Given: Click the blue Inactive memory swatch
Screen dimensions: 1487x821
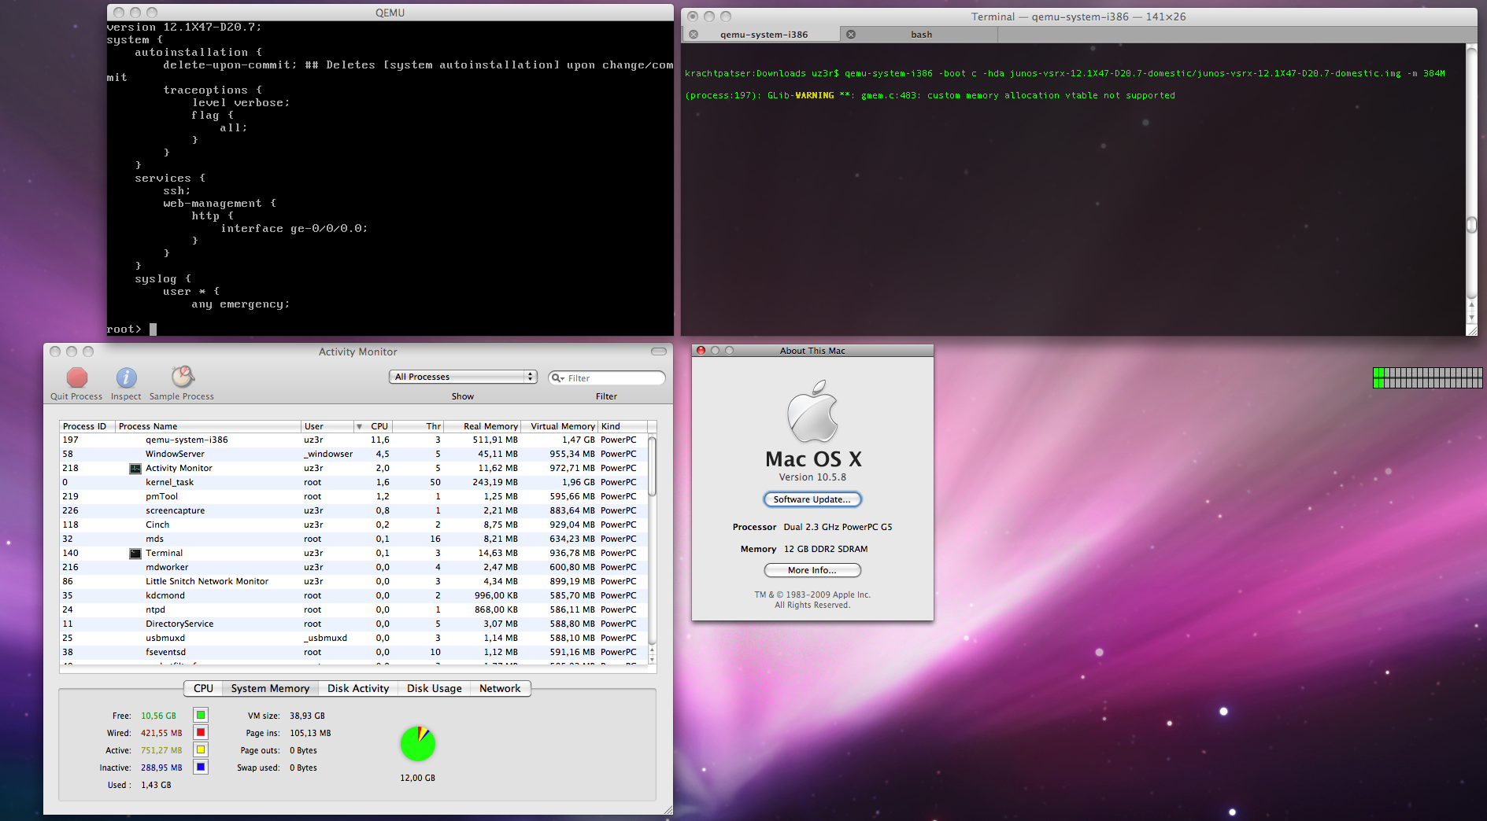Looking at the screenshot, I should coord(201,768).
